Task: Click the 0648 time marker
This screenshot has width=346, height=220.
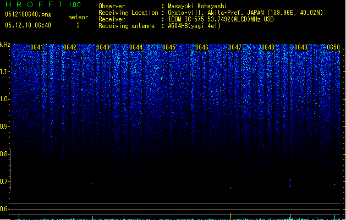Action: coord(268,47)
